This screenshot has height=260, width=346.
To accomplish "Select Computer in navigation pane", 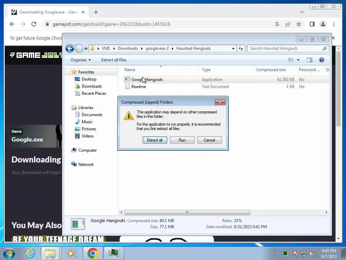I will pos(88,150).
